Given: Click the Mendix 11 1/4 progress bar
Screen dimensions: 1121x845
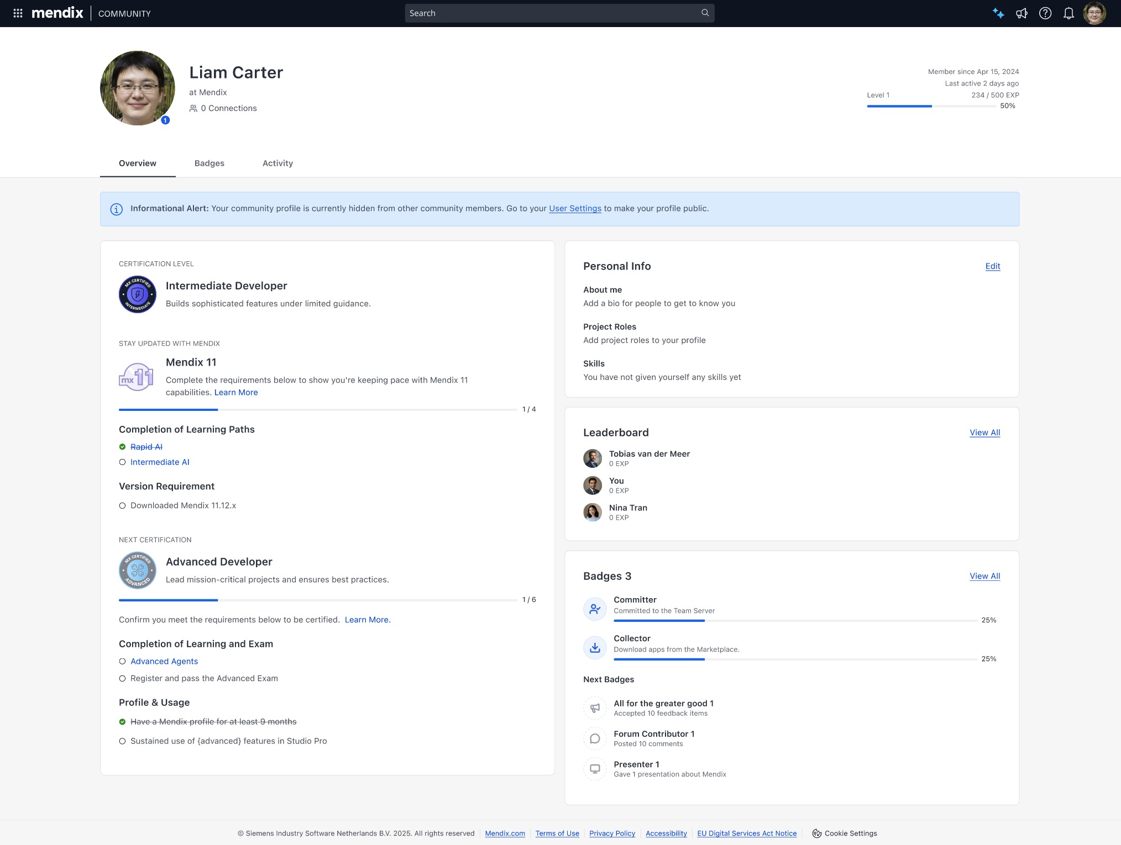Looking at the screenshot, I should [x=318, y=410].
